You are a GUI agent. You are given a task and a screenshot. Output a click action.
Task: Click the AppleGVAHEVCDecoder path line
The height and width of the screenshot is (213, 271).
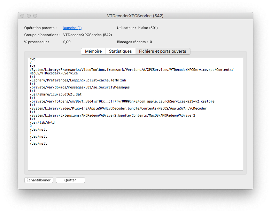click(x=118, y=108)
